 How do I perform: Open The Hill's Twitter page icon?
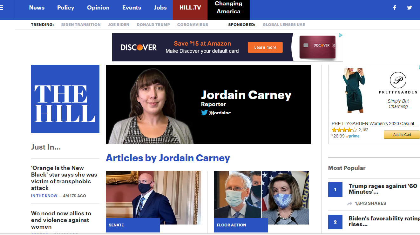click(410, 8)
